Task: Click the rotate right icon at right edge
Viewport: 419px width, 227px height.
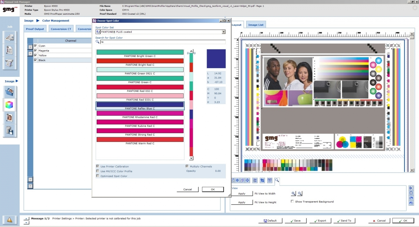Action: point(411,203)
